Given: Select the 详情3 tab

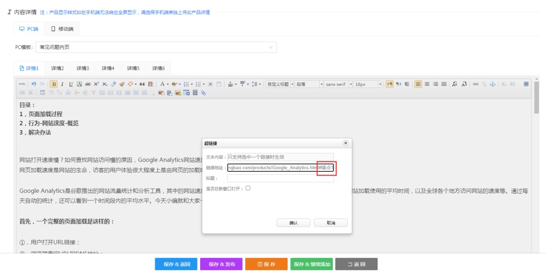Looking at the screenshot, I should pos(83,68).
